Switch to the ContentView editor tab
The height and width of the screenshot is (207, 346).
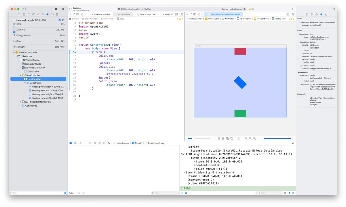click(x=124, y=14)
